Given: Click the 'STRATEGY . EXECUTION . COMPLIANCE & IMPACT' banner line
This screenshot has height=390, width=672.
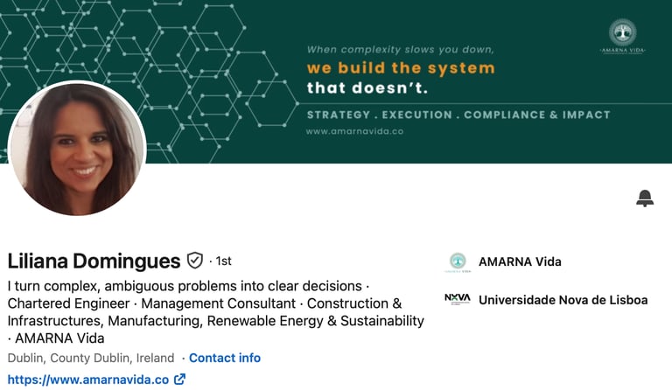Looking at the screenshot, I should pyautogui.click(x=458, y=115).
